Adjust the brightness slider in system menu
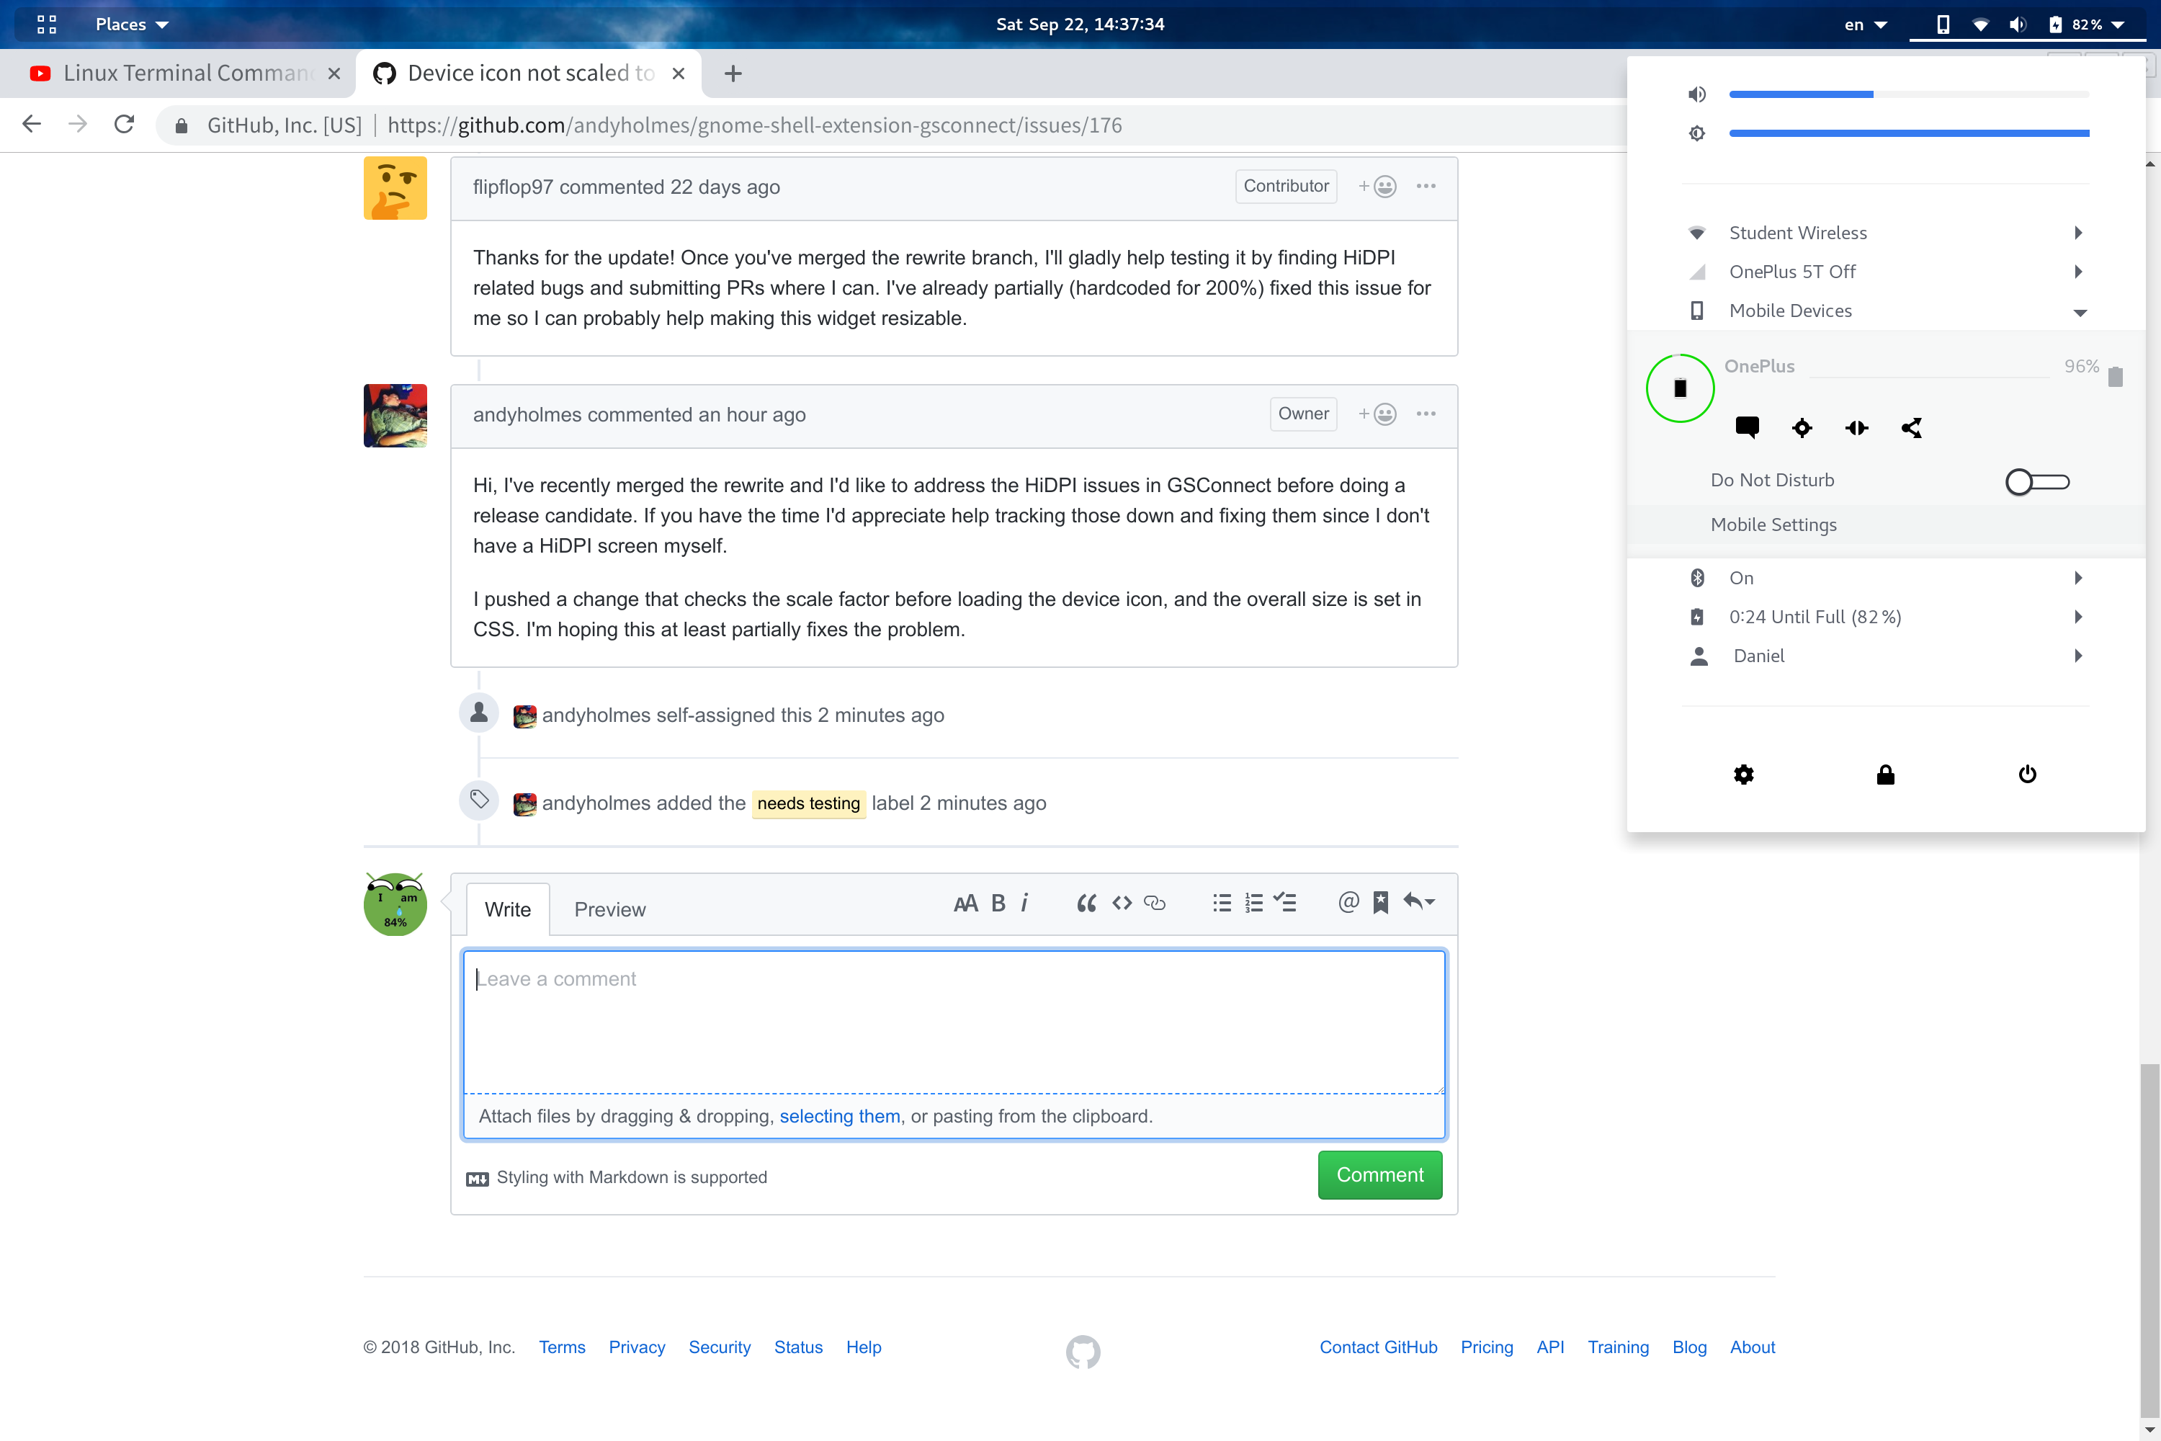The width and height of the screenshot is (2161, 1441). point(1908,134)
